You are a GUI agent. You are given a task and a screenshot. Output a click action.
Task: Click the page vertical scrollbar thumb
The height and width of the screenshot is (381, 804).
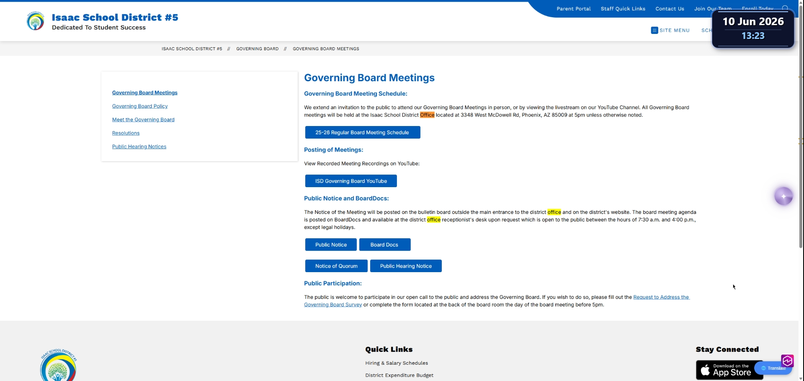(x=801, y=126)
